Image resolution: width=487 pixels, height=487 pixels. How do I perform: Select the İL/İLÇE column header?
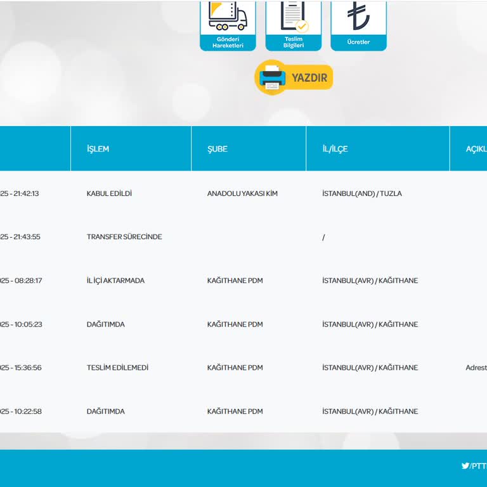pos(335,149)
